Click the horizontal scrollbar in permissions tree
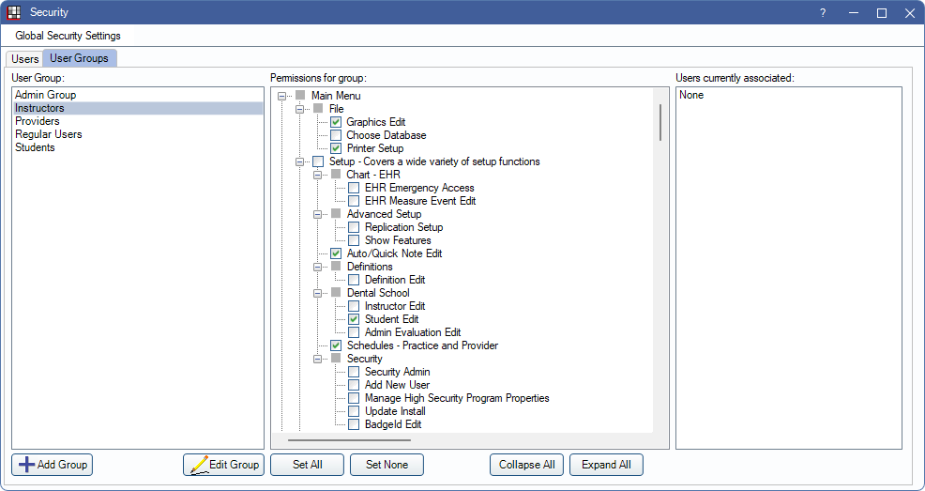Image resolution: width=925 pixels, height=491 pixels. tap(348, 438)
